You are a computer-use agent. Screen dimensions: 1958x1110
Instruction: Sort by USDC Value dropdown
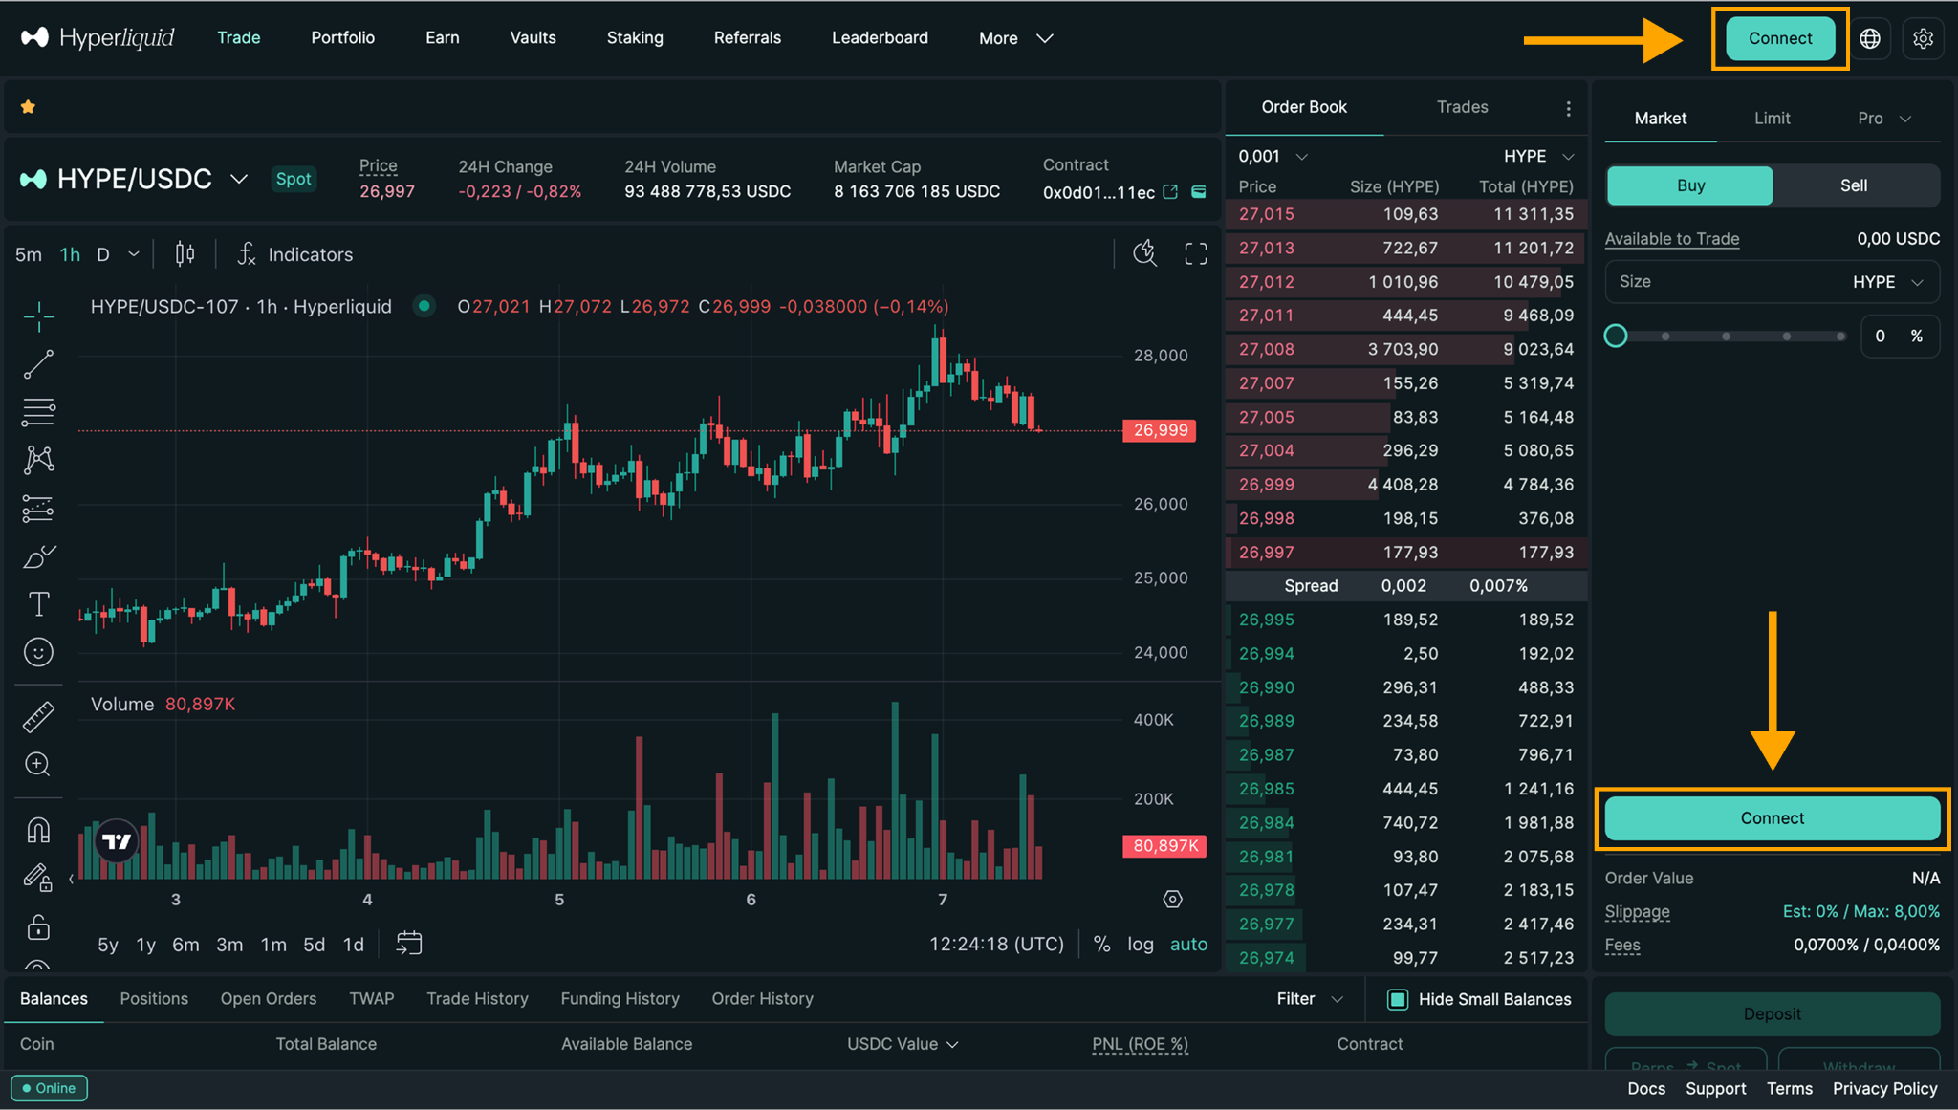pyautogui.click(x=903, y=1044)
